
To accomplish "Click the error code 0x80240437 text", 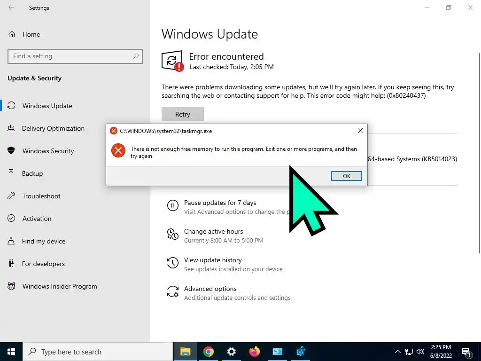I will coord(406,95).
